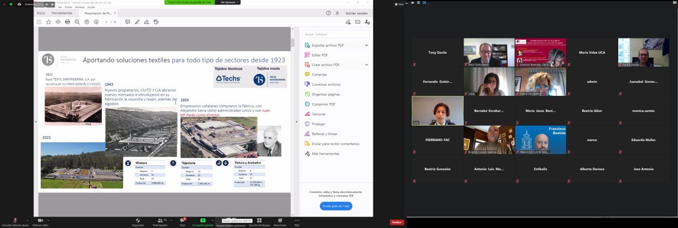Click the Buscar 'Subrayar' search field
Viewport: 678px width, 228px height.
tap(336, 34)
